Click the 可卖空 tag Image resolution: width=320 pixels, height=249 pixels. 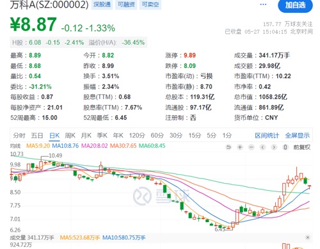[x=150, y=4]
